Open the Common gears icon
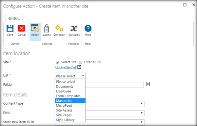This screenshot has height=126, width=197. coord(59,28)
